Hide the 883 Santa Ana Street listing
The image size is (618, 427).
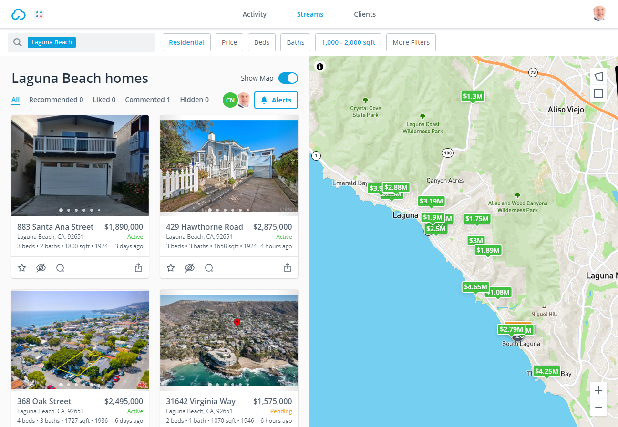[x=41, y=268]
